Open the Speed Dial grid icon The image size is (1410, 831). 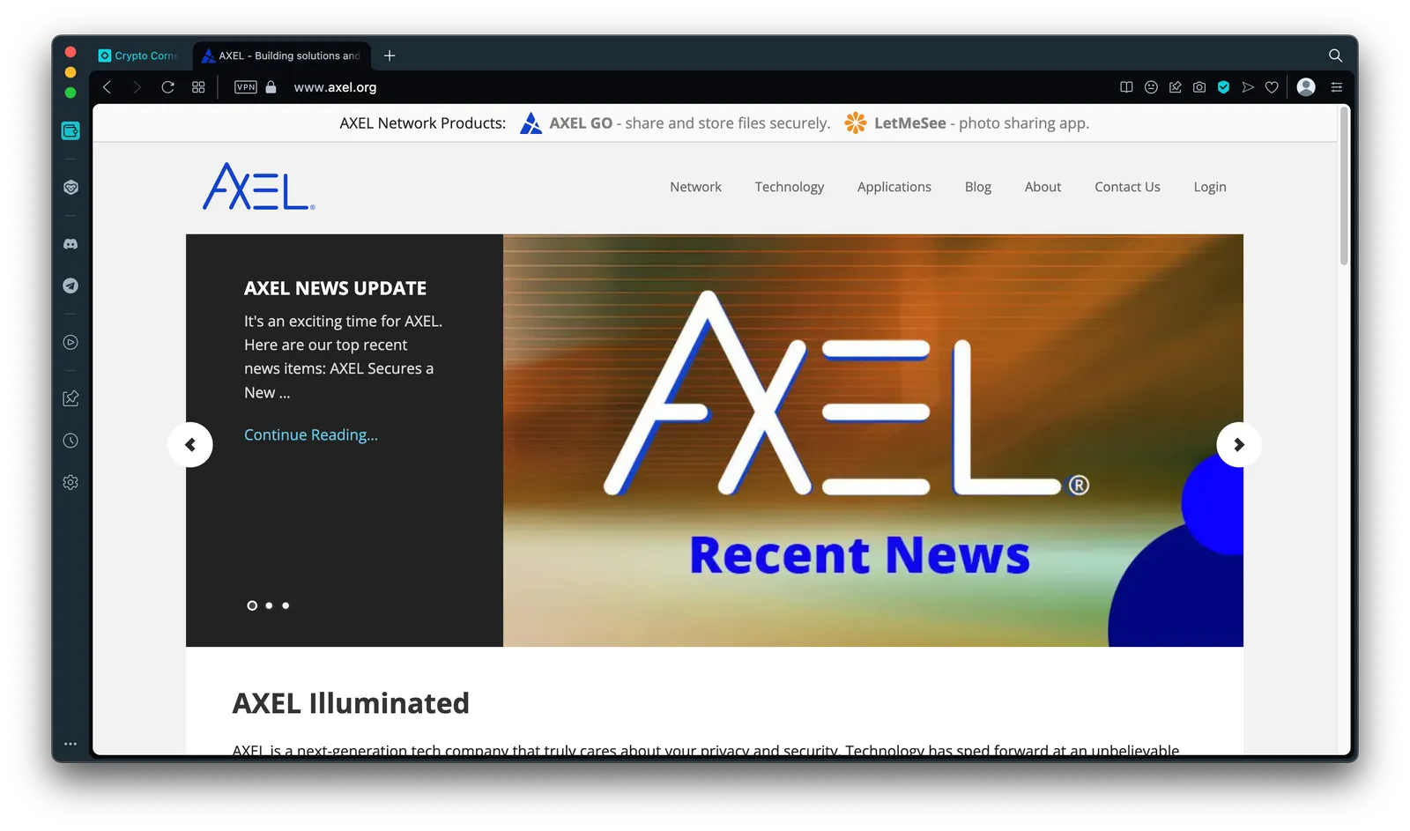click(x=198, y=87)
